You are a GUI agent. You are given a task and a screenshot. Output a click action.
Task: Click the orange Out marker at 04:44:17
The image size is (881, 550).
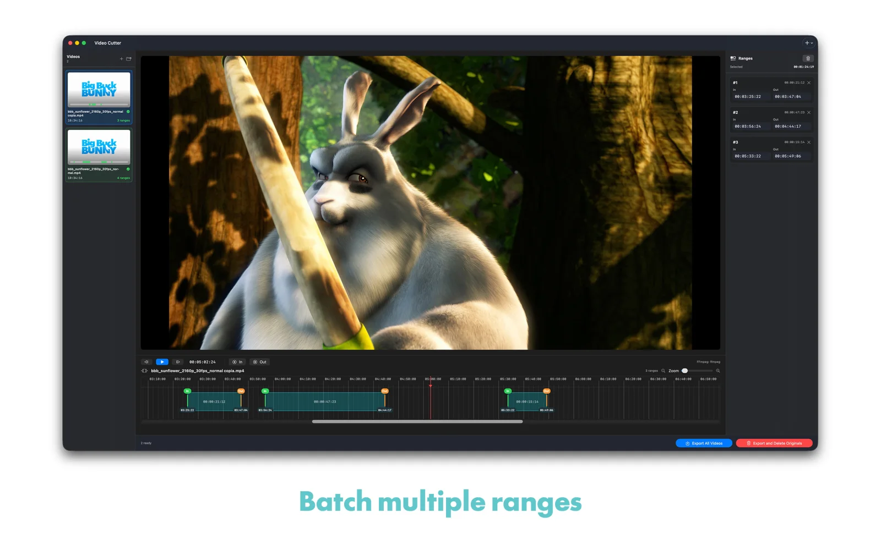pos(385,391)
